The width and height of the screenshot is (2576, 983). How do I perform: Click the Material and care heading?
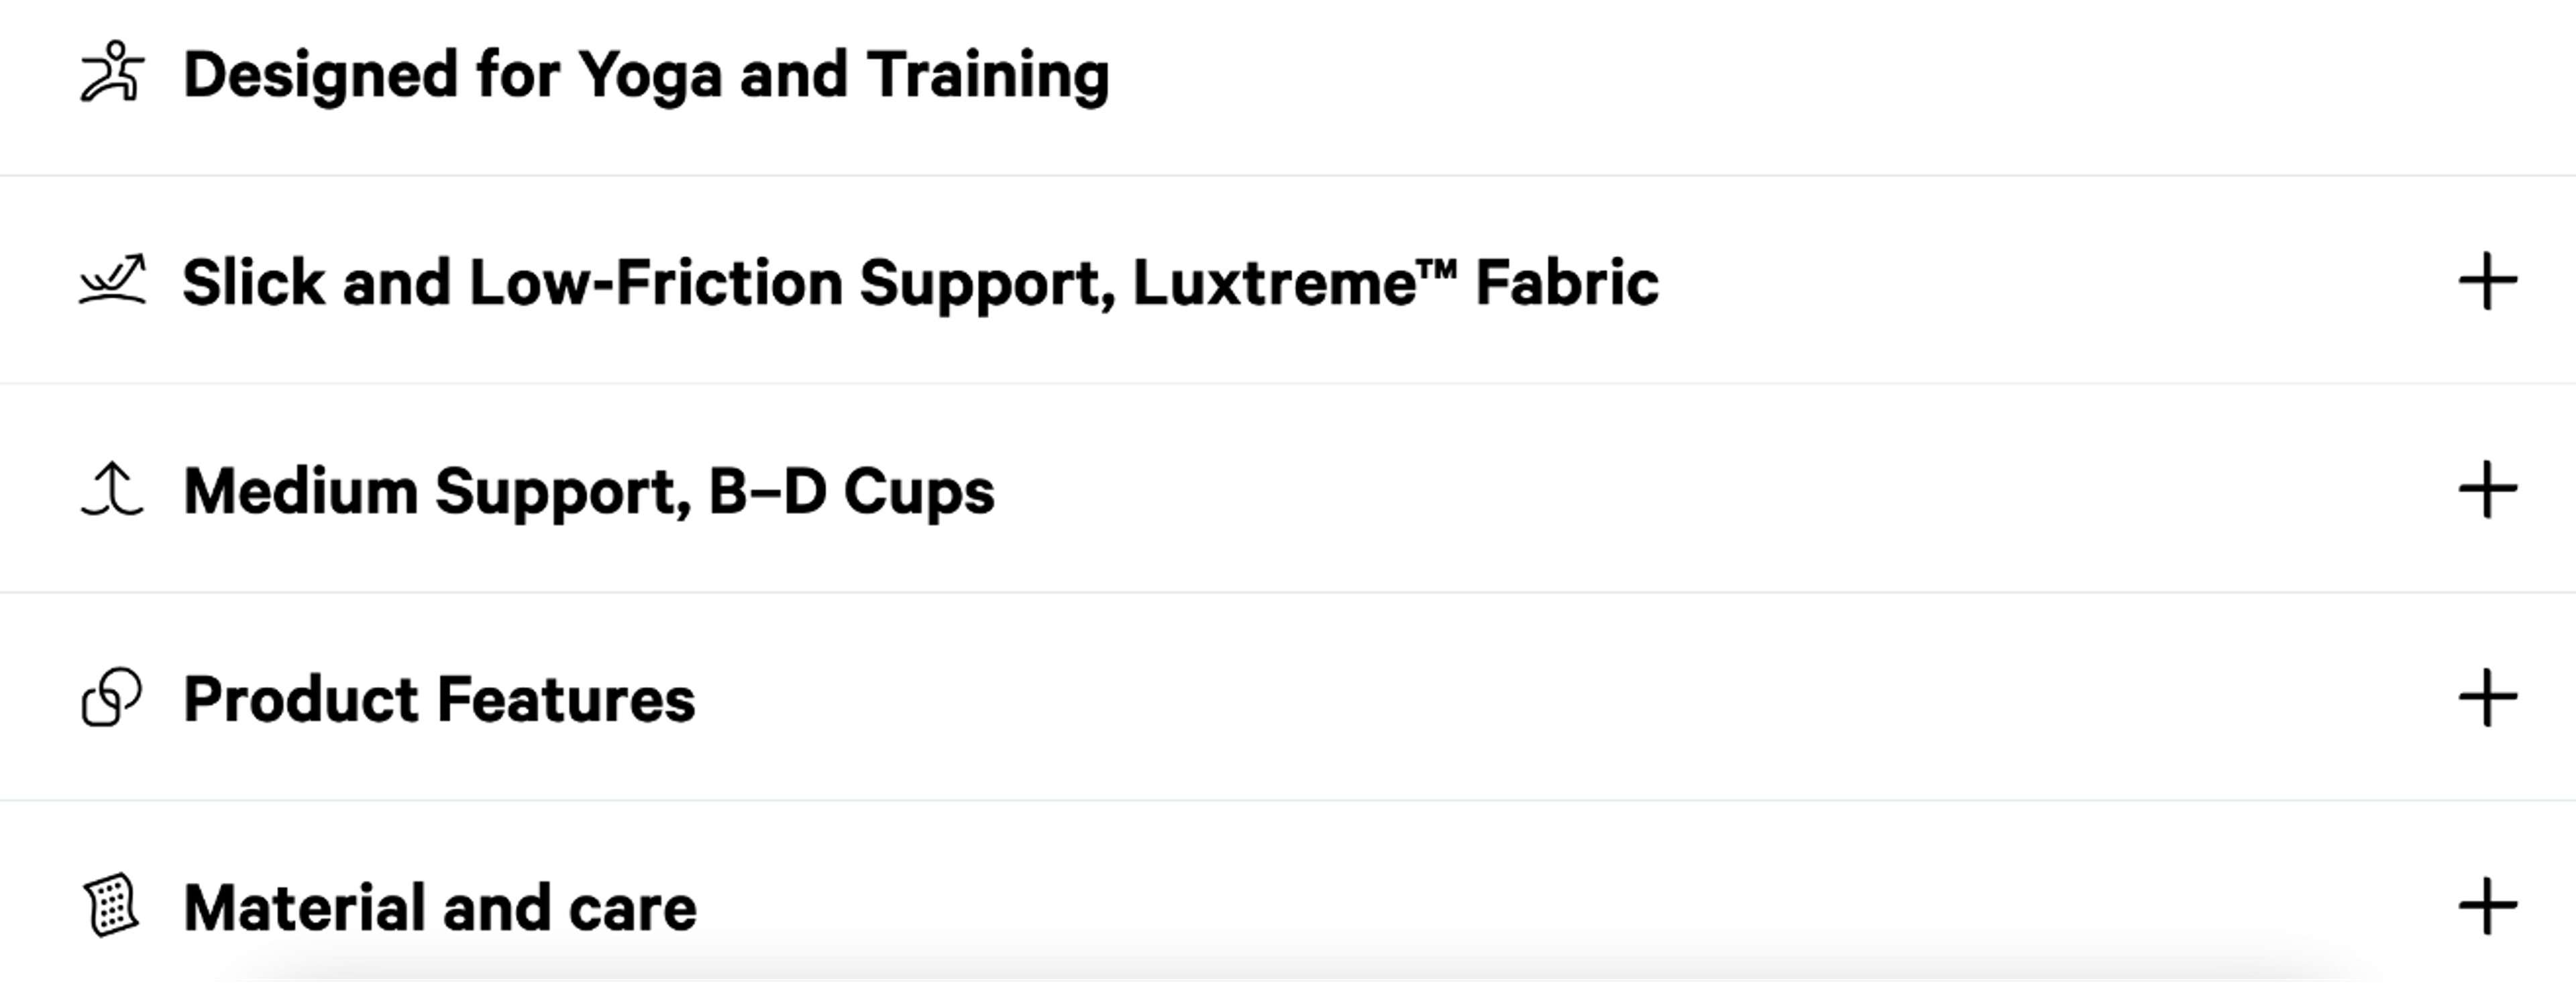tap(442, 906)
